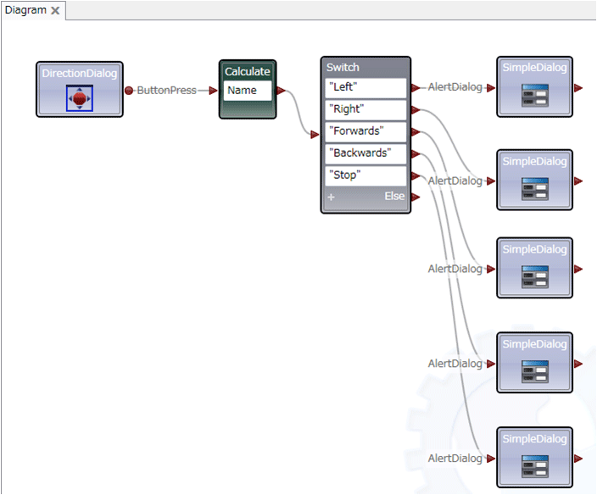Select the third SimpleDialog block icon
Viewport: 597px width, 495px height.
(x=535, y=276)
